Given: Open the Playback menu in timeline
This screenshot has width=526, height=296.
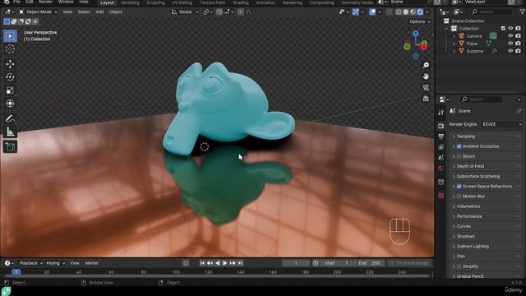Looking at the screenshot, I should point(31,263).
